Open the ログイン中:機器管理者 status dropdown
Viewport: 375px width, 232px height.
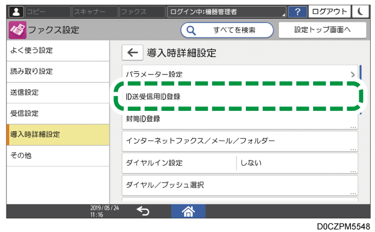[226, 12]
